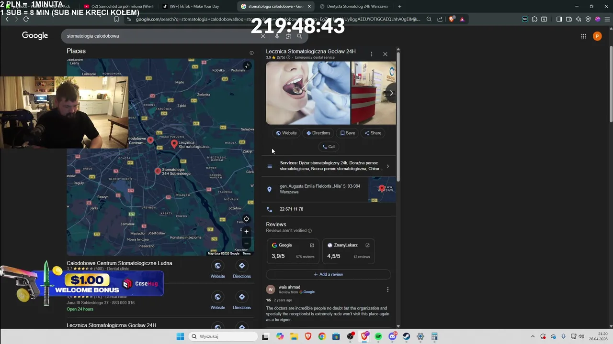This screenshot has height=344, width=613.
Task: Start a voice search with microphone
Action: point(277,36)
